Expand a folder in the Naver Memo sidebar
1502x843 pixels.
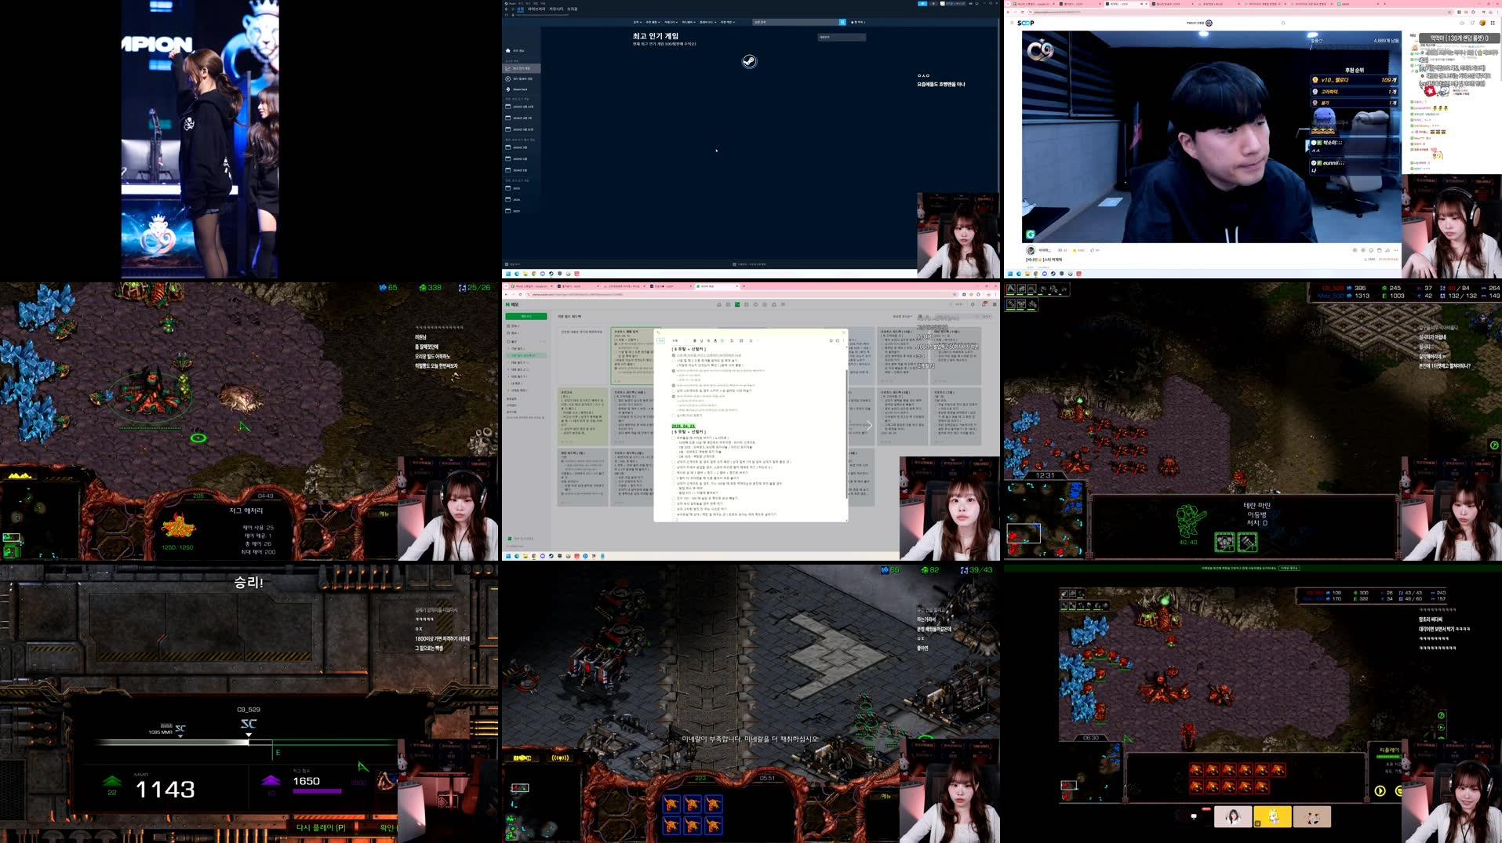click(x=508, y=348)
